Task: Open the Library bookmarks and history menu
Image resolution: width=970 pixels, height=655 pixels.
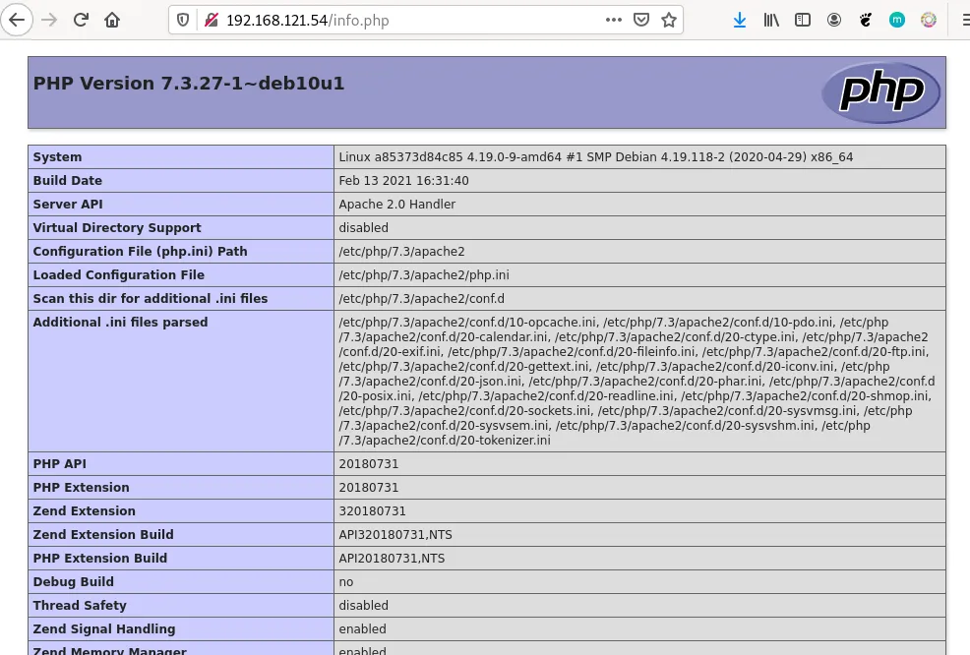Action: tap(771, 20)
